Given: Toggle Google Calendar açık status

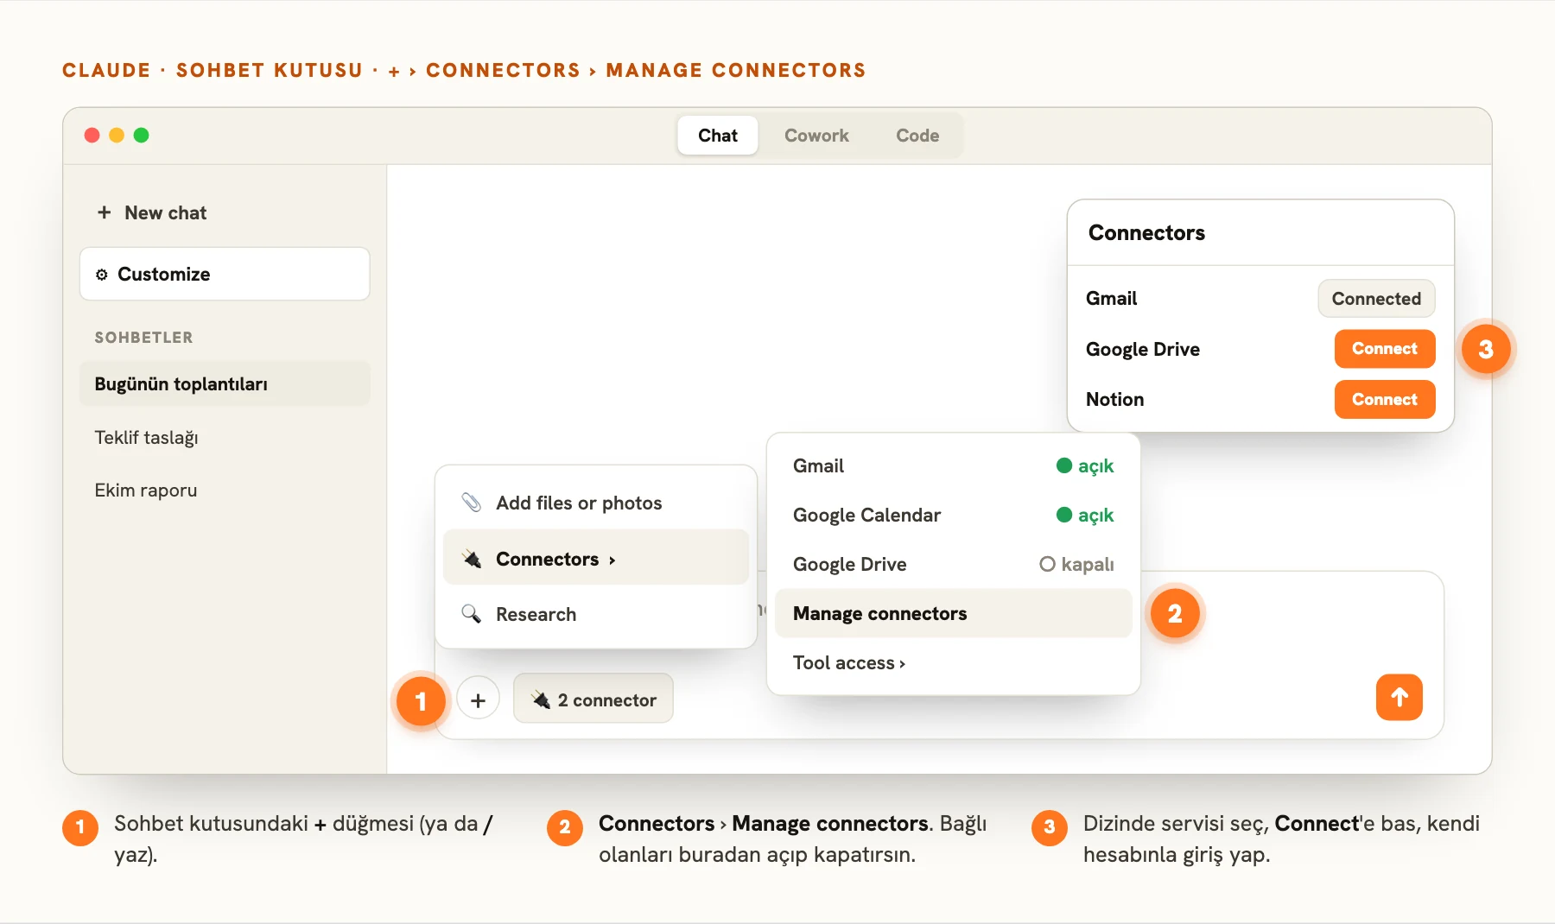Looking at the screenshot, I should tap(1085, 516).
